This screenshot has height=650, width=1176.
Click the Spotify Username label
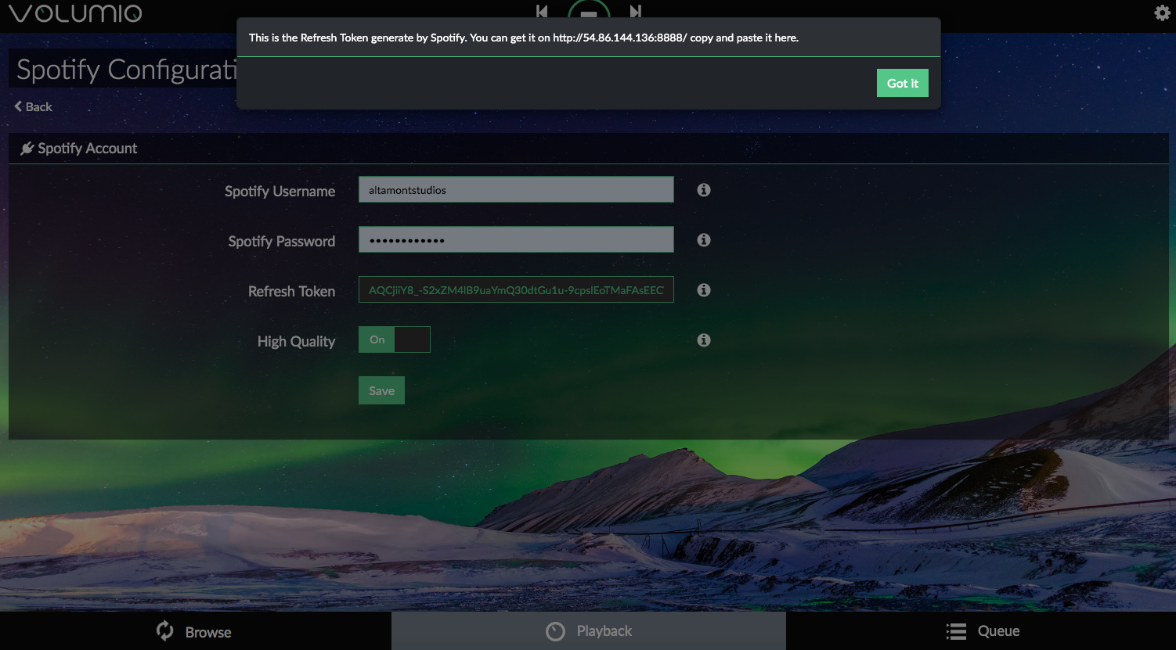280,191
